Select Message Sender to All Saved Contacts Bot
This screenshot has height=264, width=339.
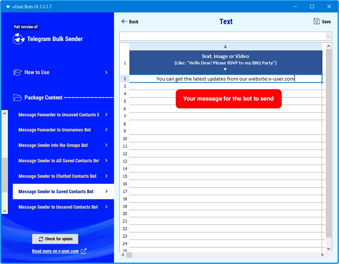click(63, 160)
